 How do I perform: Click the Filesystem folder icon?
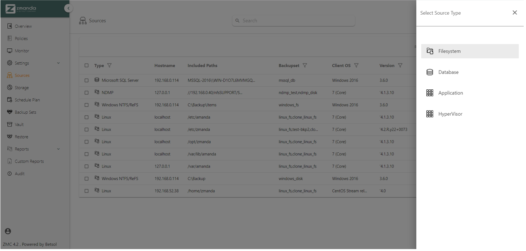coord(430,51)
